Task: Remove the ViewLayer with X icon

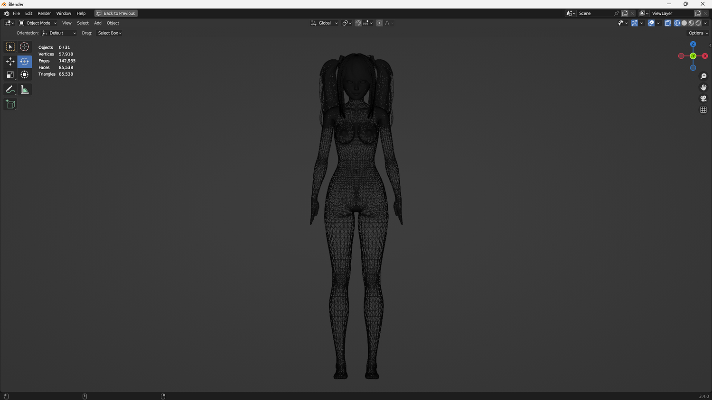Action: click(x=705, y=13)
